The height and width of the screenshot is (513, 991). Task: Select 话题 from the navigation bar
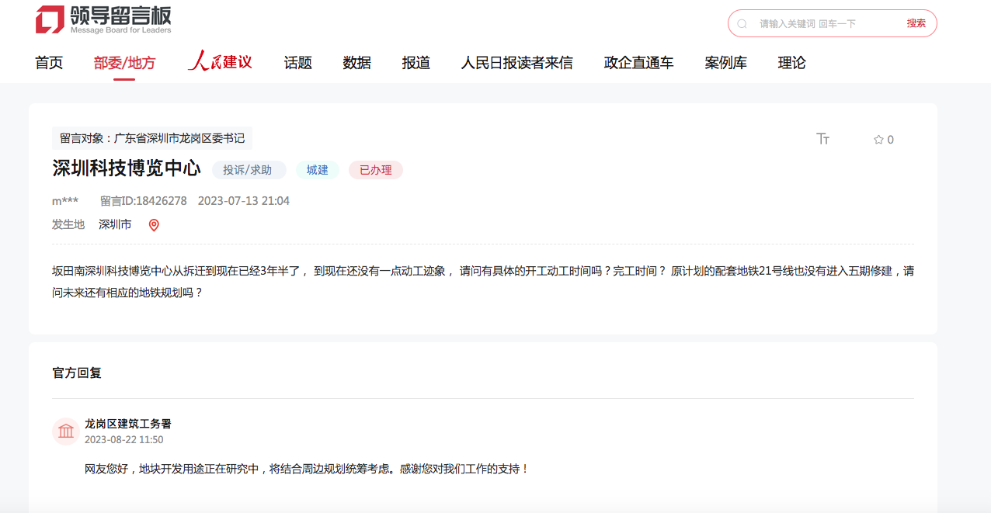[x=297, y=63]
